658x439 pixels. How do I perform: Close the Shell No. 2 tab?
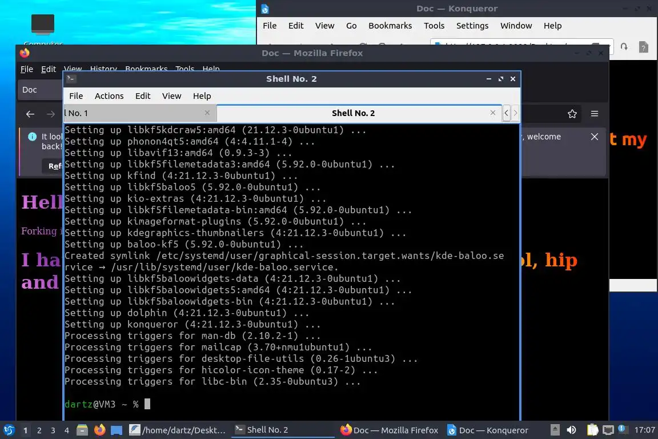[x=493, y=113]
